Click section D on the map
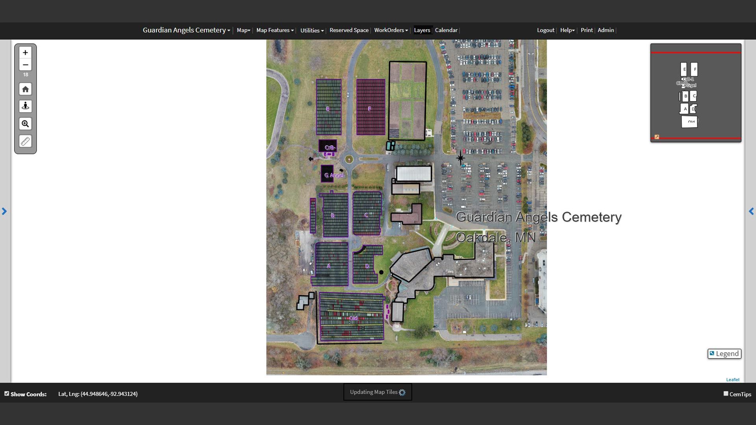The image size is (756, 425). [x=366, y=265]
